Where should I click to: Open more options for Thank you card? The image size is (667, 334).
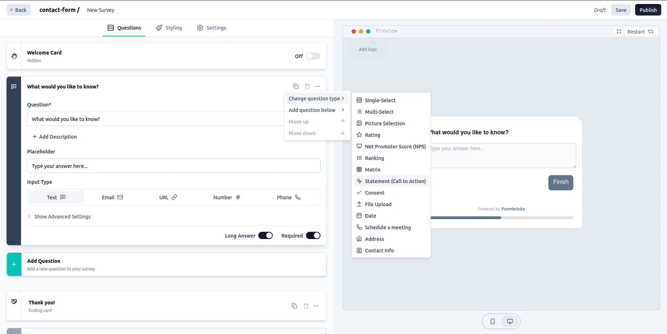(316, 306)
